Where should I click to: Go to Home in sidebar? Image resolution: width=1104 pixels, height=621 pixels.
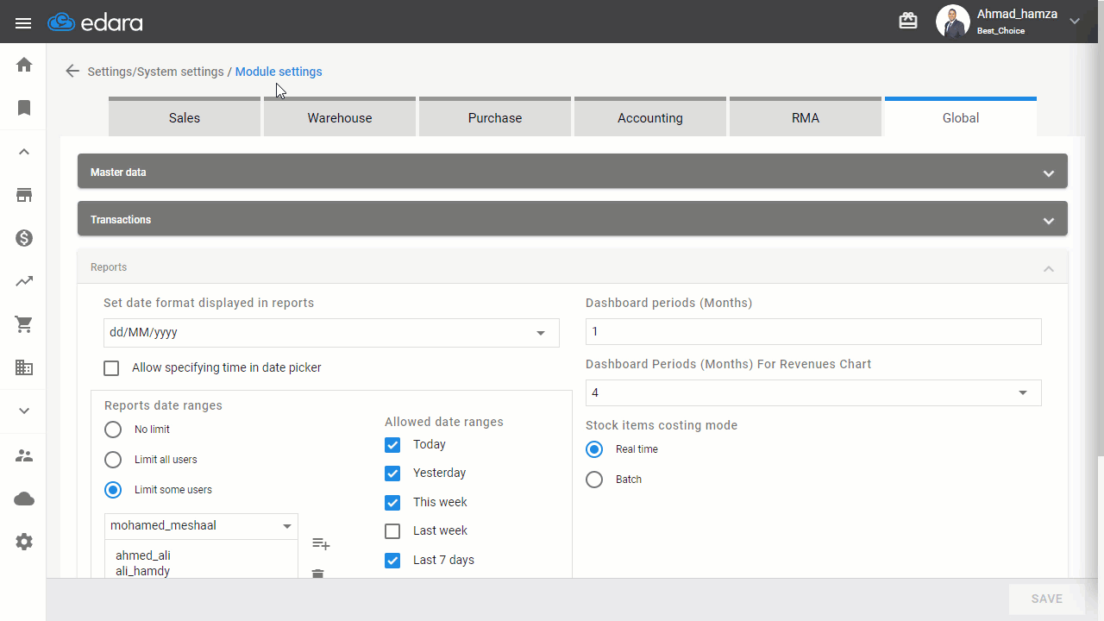pyautogui.click(x=24, y=65)
